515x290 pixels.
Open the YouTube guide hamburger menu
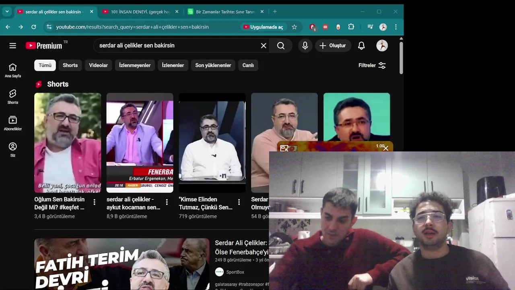pyautogui.click(x=13, y=46)
